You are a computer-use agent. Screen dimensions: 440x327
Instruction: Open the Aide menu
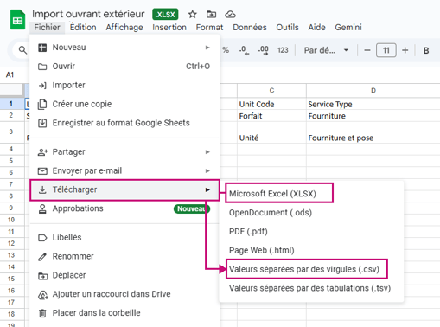pyautogui.click(x=316, y=28)
